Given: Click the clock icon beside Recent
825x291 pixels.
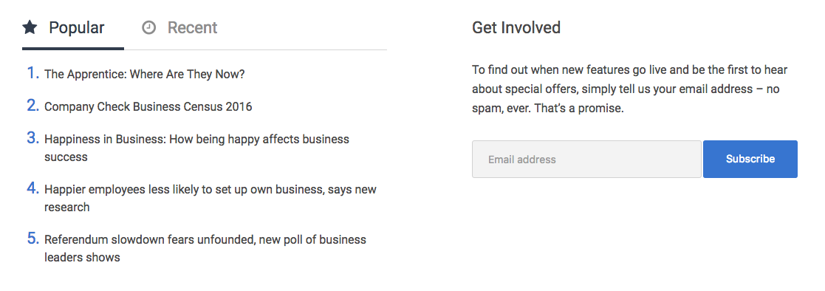Looking at the screenshot, I should click(149, 27).
